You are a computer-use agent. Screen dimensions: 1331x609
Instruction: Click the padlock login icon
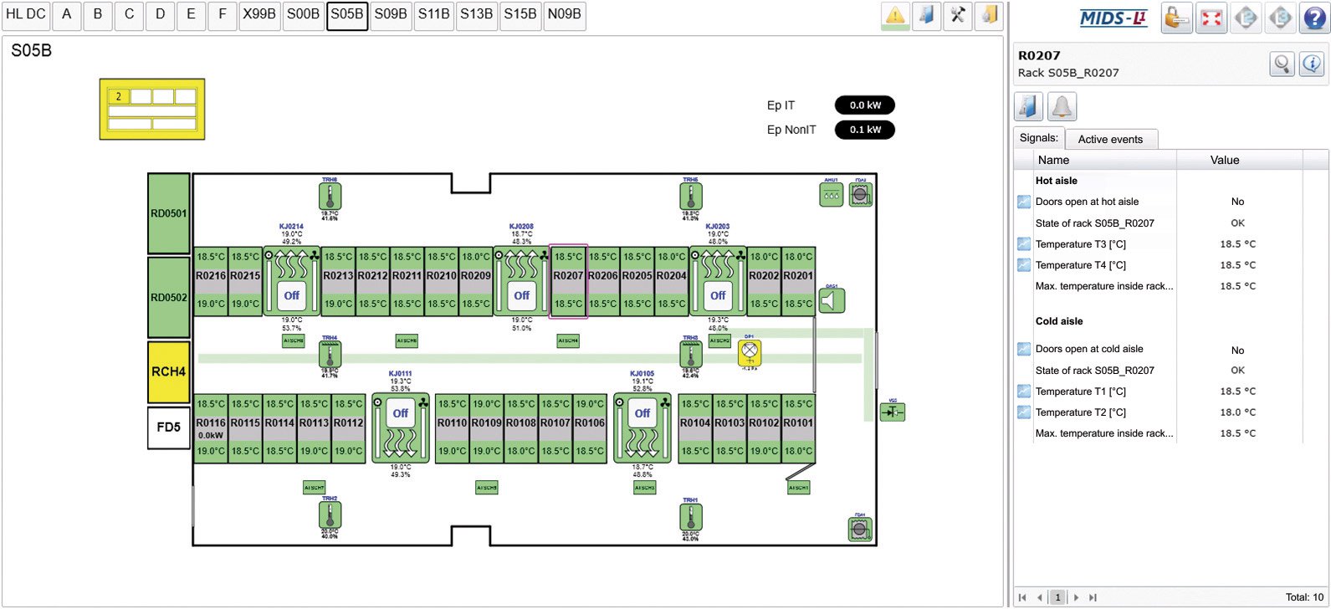[x=1176, y=18]
